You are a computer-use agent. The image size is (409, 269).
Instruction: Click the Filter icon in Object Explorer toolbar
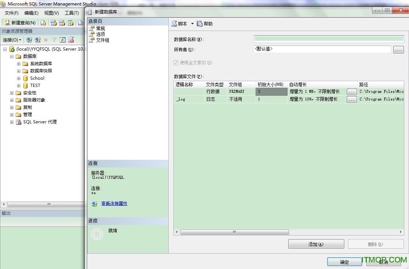point(55,40)
